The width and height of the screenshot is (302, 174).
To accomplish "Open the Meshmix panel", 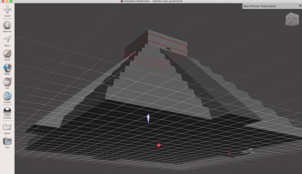I will [x=7, y=26].
